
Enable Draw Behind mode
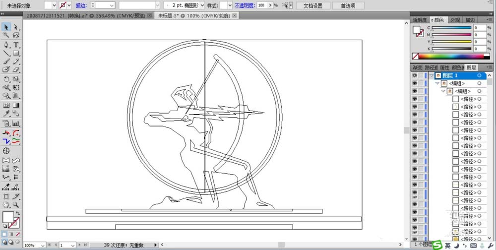(11, 242)
